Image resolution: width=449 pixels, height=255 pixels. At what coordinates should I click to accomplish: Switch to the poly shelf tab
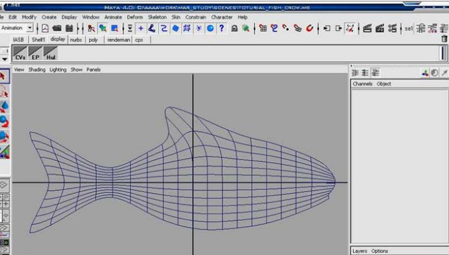tap(93, 40)
